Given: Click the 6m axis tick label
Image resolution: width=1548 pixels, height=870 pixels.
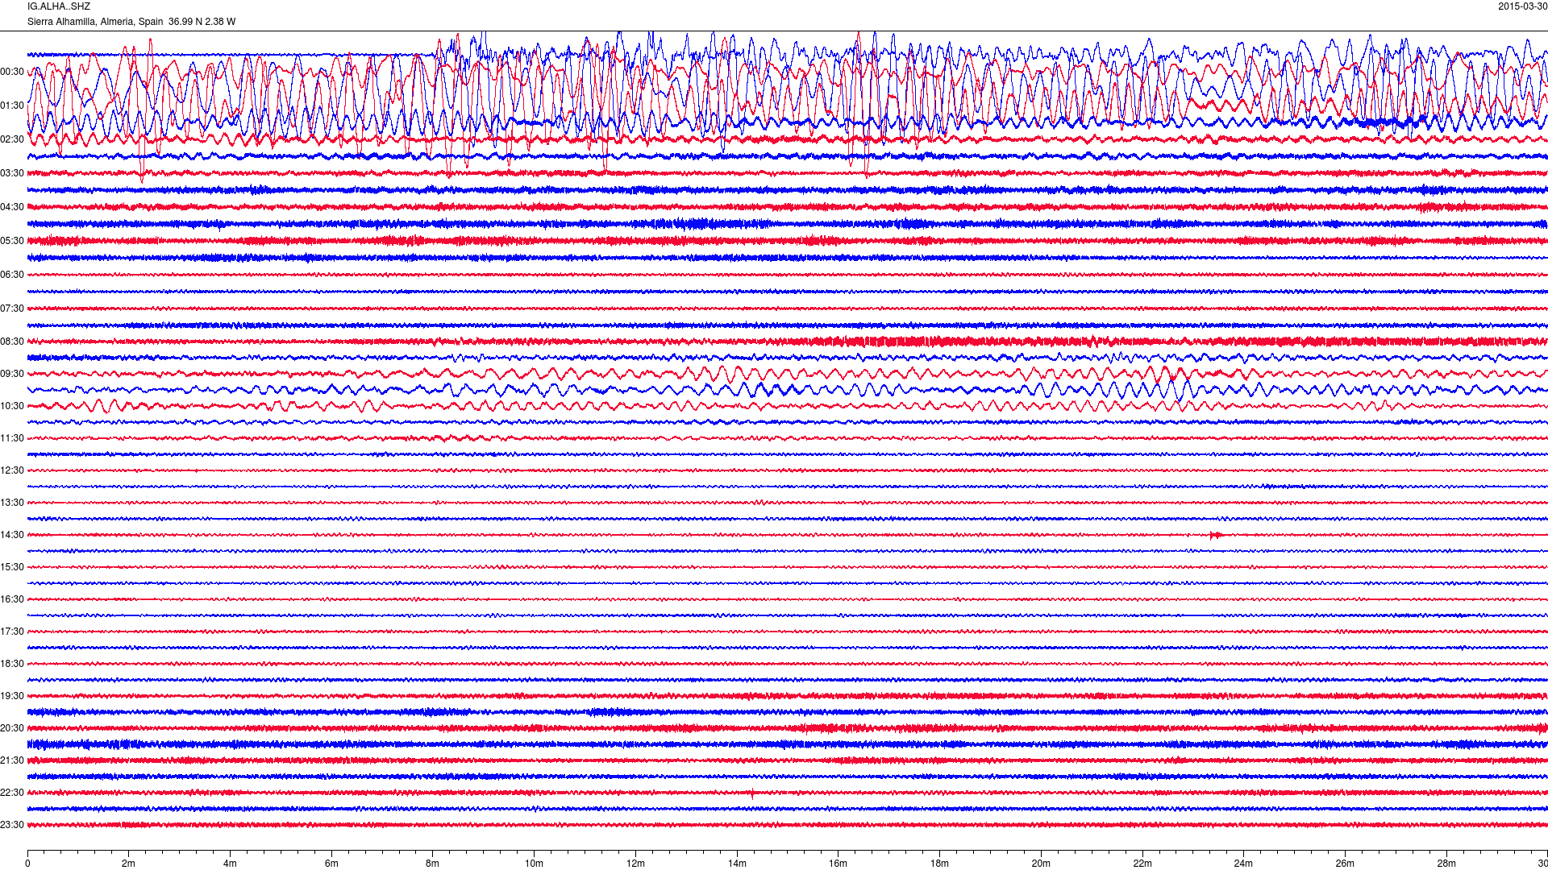Looking at the screenshot, I should pos(331,864).
